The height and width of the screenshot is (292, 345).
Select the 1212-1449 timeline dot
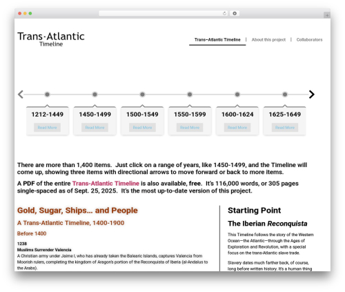point(47,95)
